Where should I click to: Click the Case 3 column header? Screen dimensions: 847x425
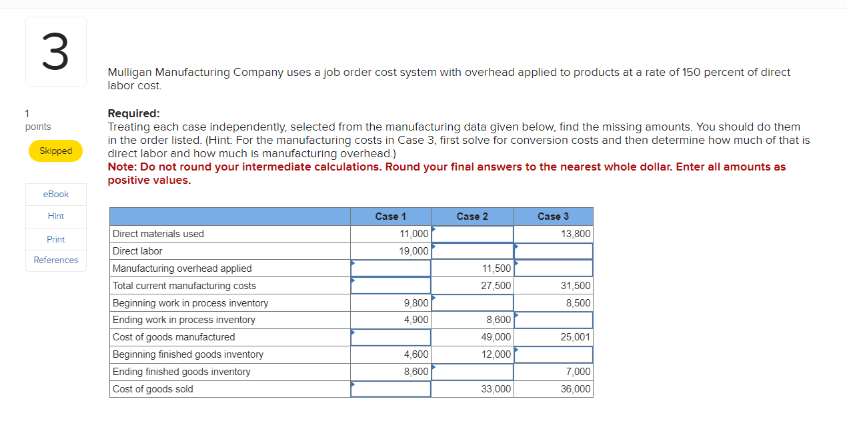[554, 216]
